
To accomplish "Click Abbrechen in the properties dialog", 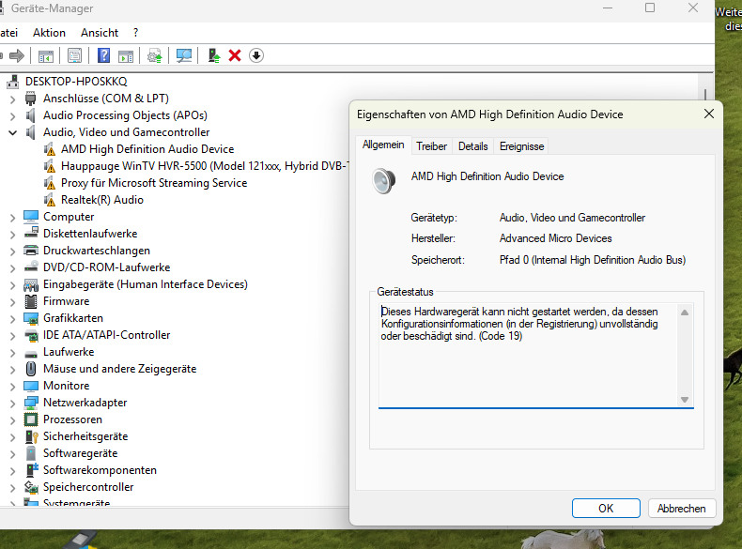I will pyautogui.click(x=682, y=509).
